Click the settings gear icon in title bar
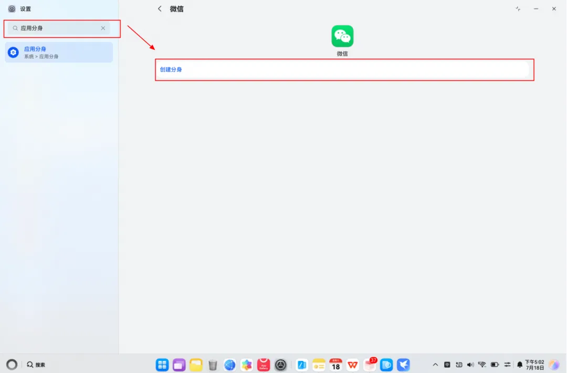 click(x=12, y=9)
